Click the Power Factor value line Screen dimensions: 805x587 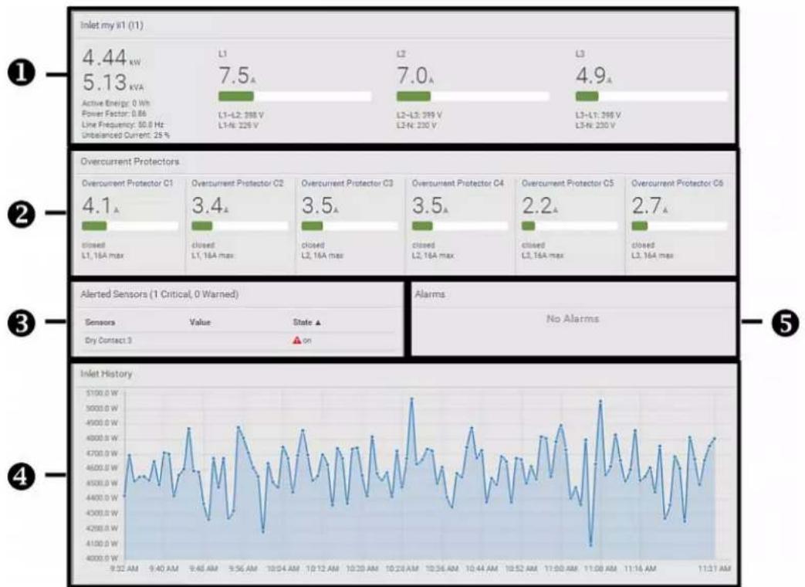[114, 114]
